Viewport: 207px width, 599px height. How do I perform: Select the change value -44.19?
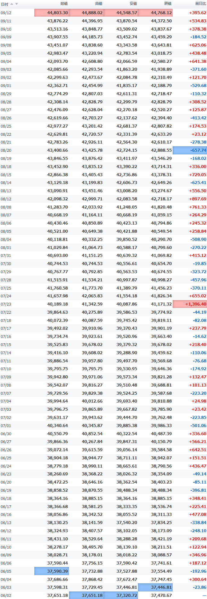click(199, 312)
